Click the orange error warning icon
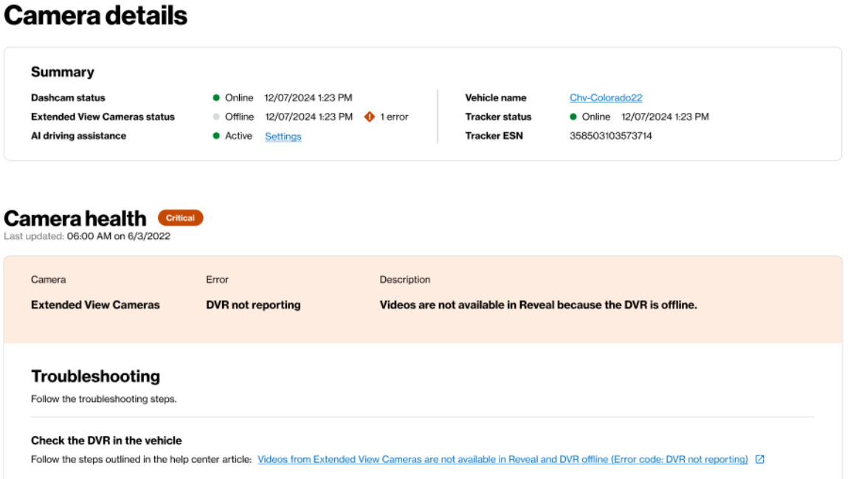The image size is (853, 479). tap(370, 117)
